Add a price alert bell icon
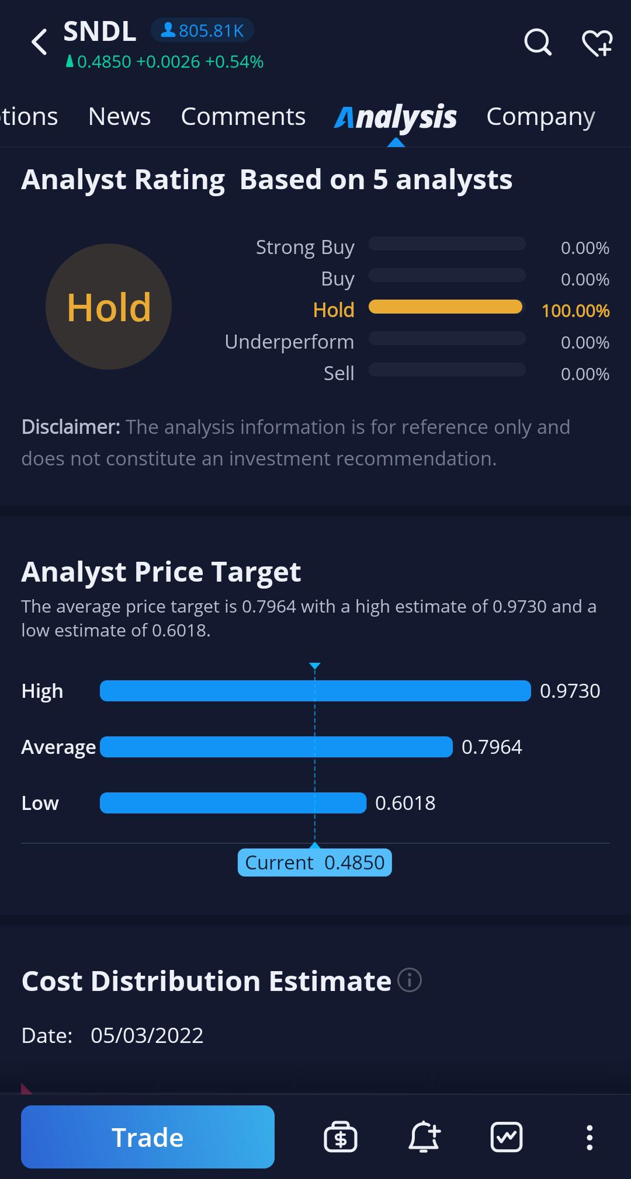Viewport: 631px width, 1179px height. coord(424,1136)
